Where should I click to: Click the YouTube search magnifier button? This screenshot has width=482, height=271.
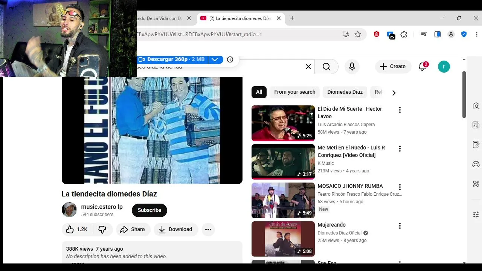(326, 67)
